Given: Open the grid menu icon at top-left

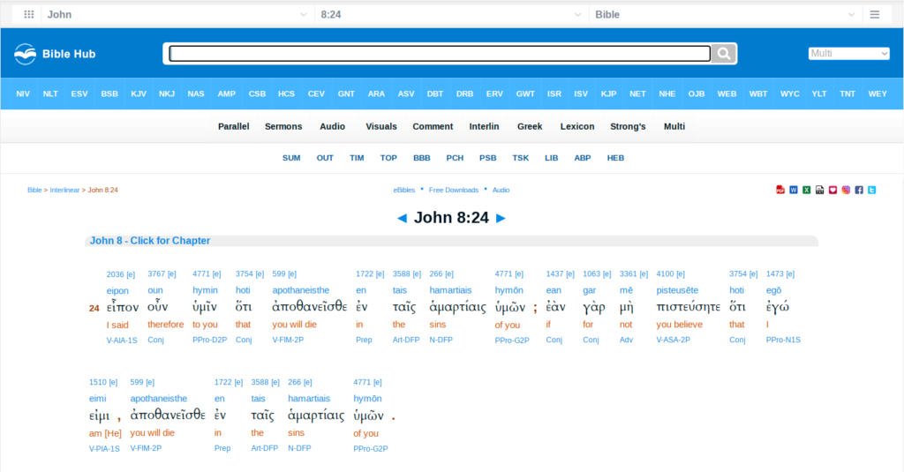Looking at the screenshot, I should pos(28,14).
